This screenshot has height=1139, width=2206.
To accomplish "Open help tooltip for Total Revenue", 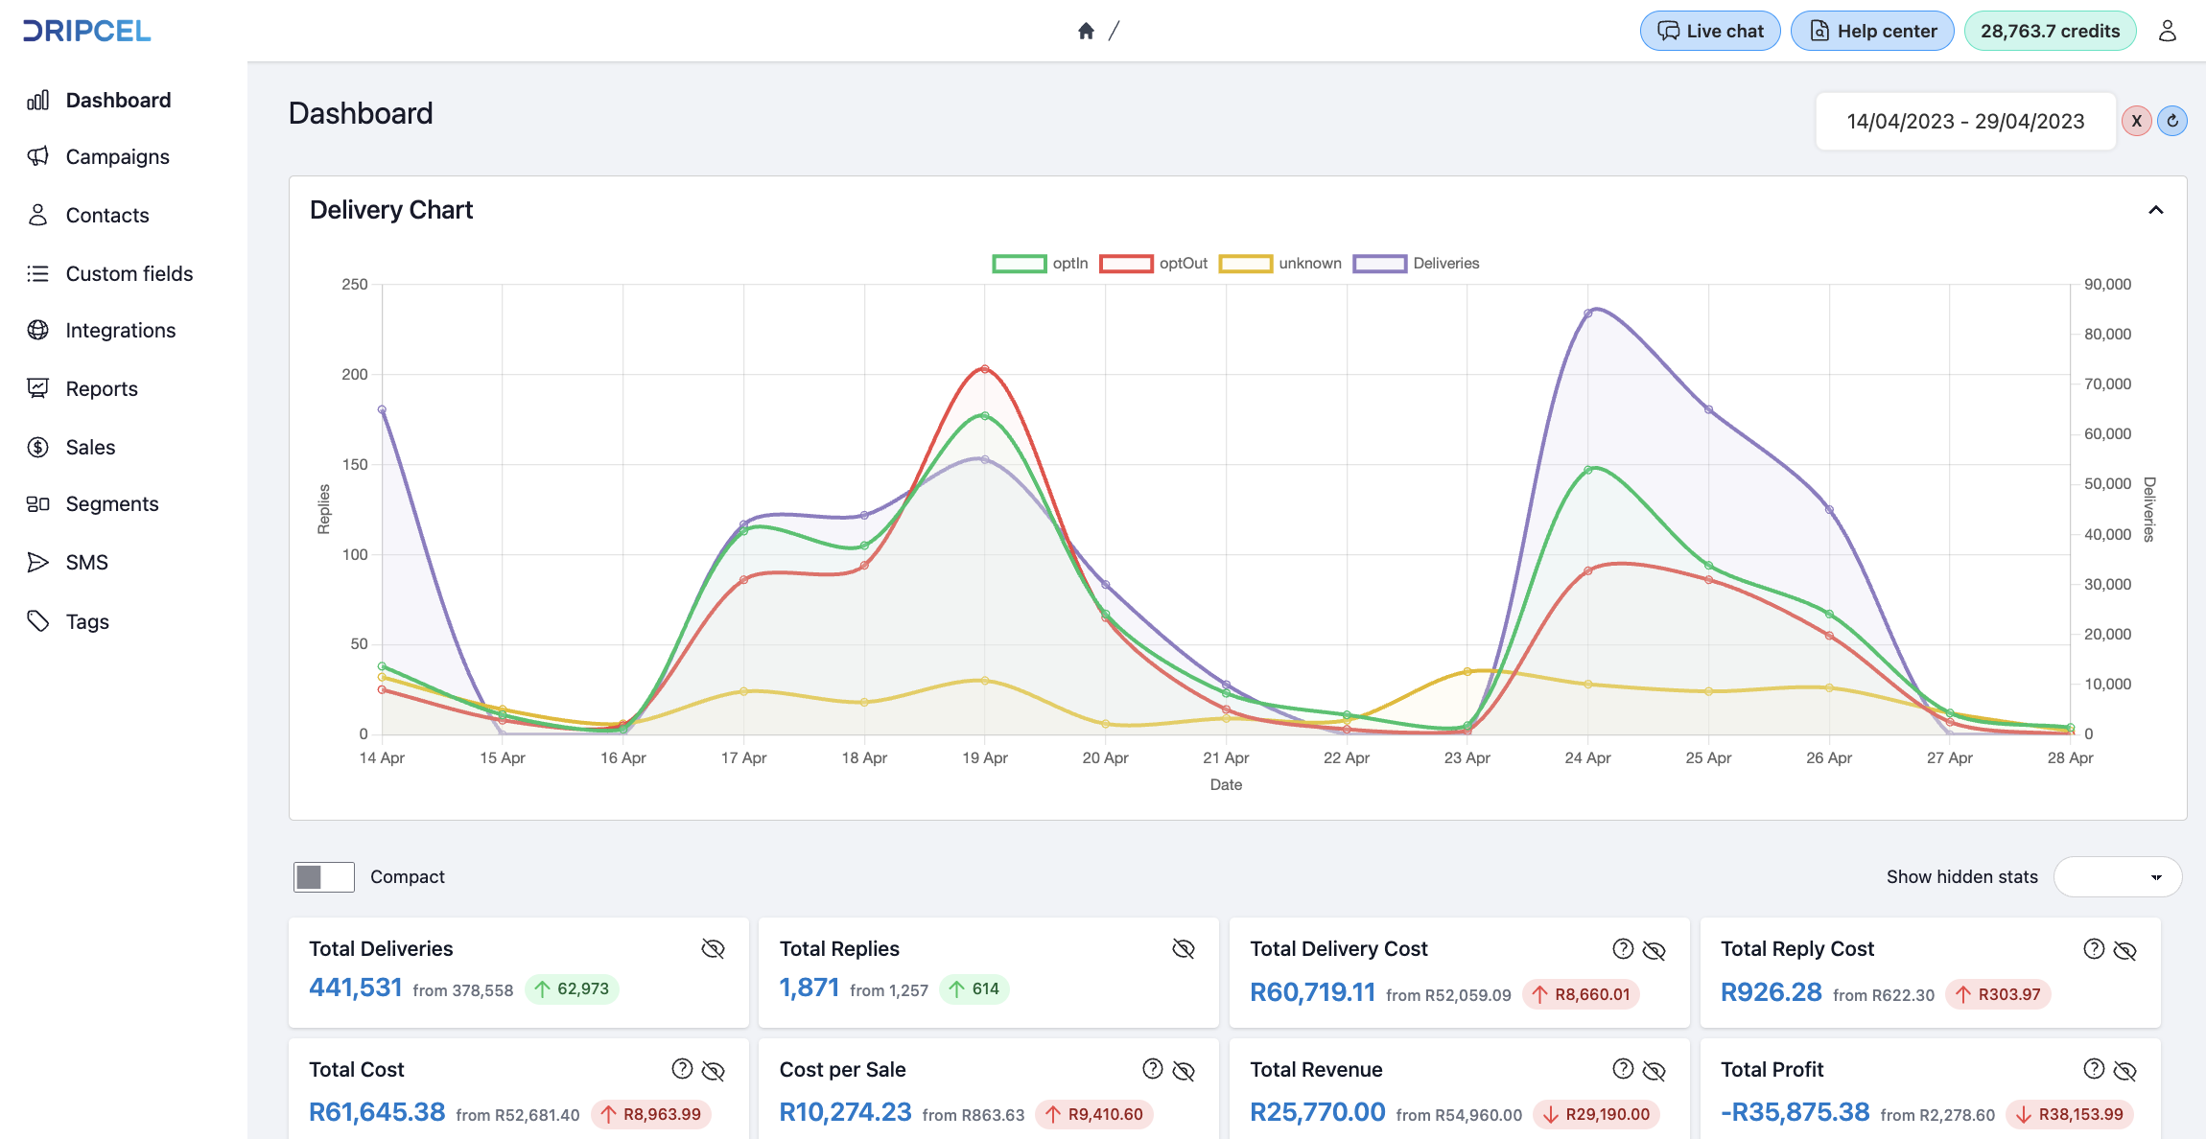I will (1623, 1069).
